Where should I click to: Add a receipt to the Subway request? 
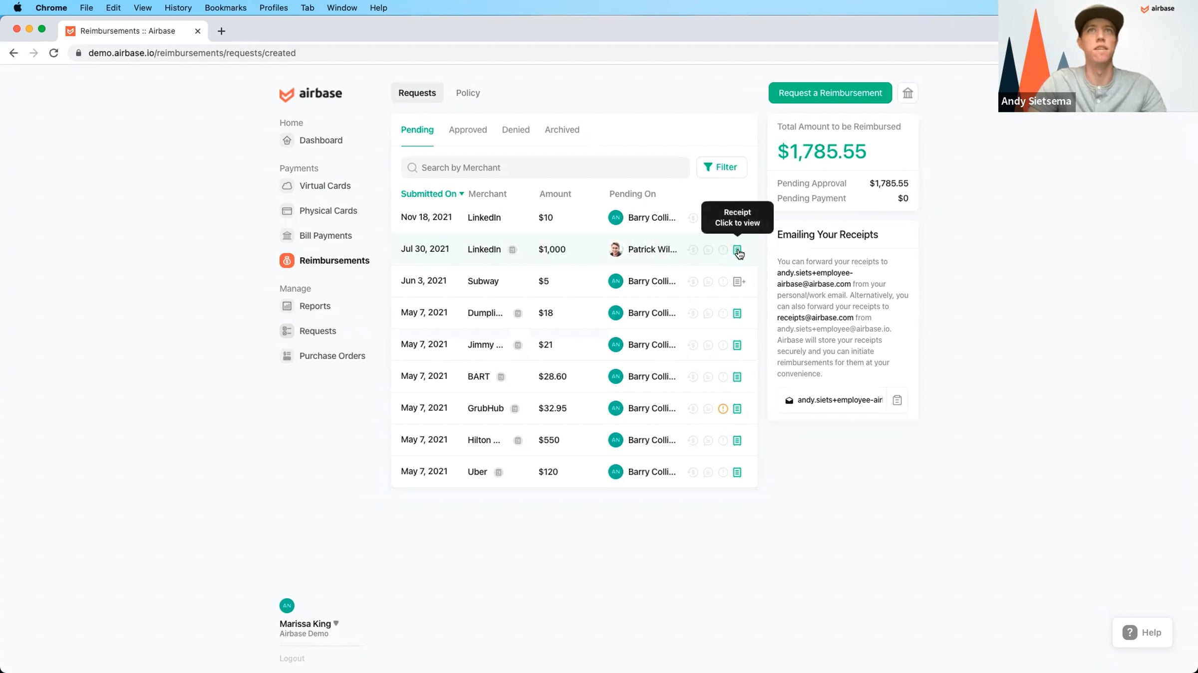coord(739,282)
